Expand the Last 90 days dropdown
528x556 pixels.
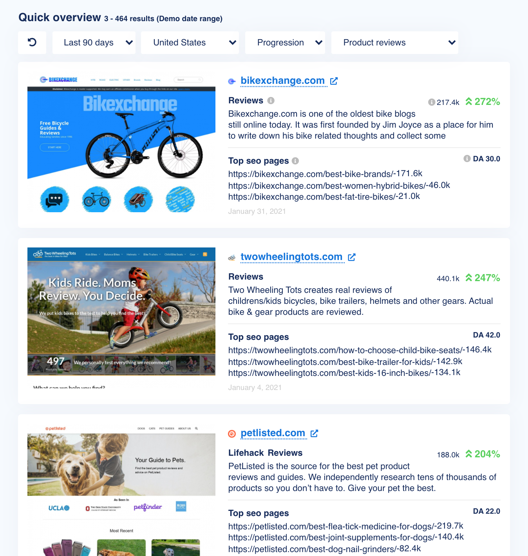point(94,43)
